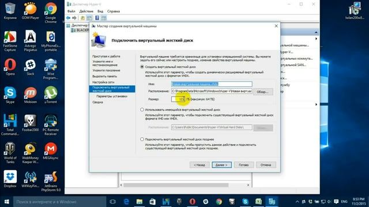Click 'Обзор...' button next to location field
The width and height of the screenshot is (369, 207).
pos(263,92)
